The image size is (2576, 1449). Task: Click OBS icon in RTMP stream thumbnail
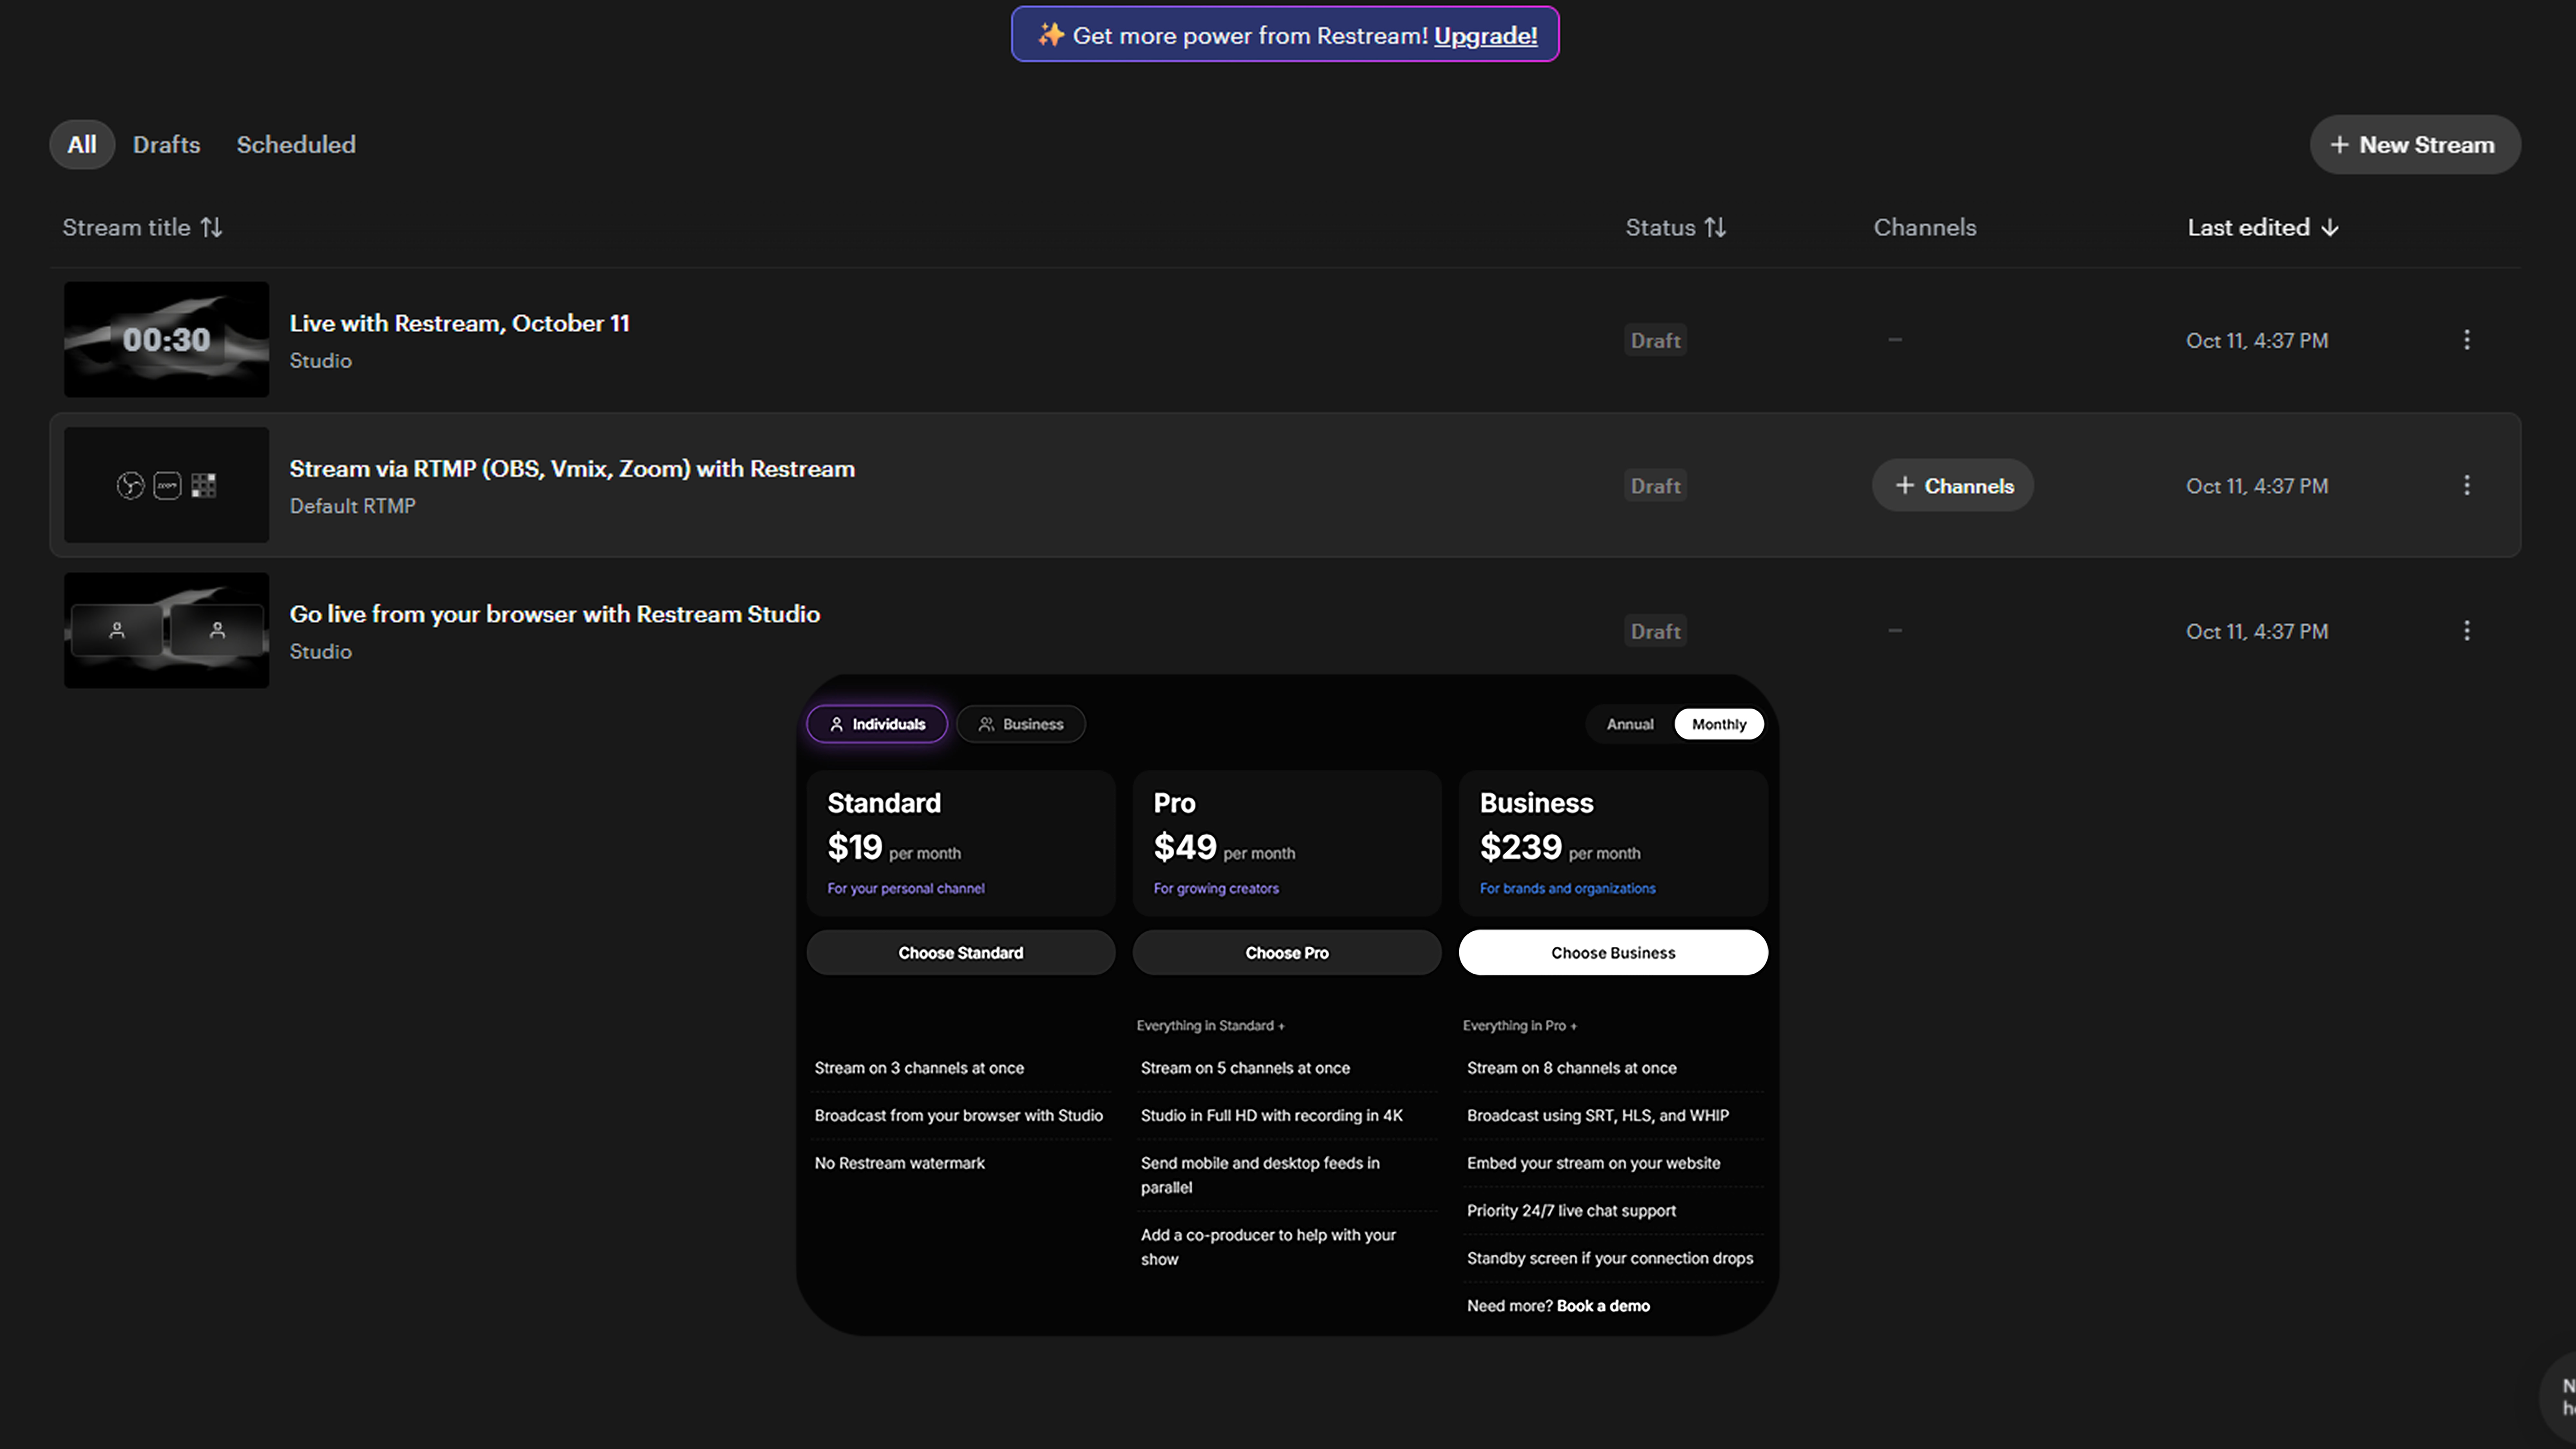pos(130,486)
